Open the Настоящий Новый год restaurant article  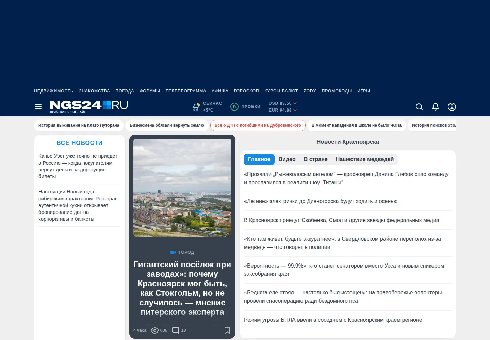coord(78,205)
